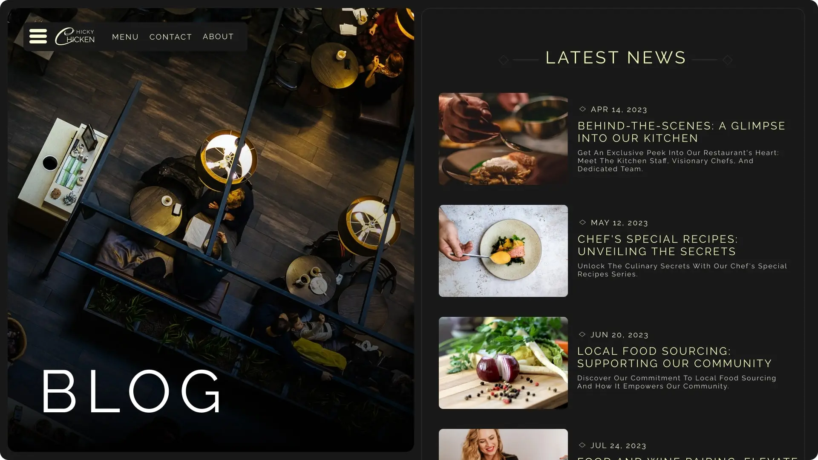Select the chef plating food thumbnail
This screenshot has height=460, width=818.
click(503, 139)
